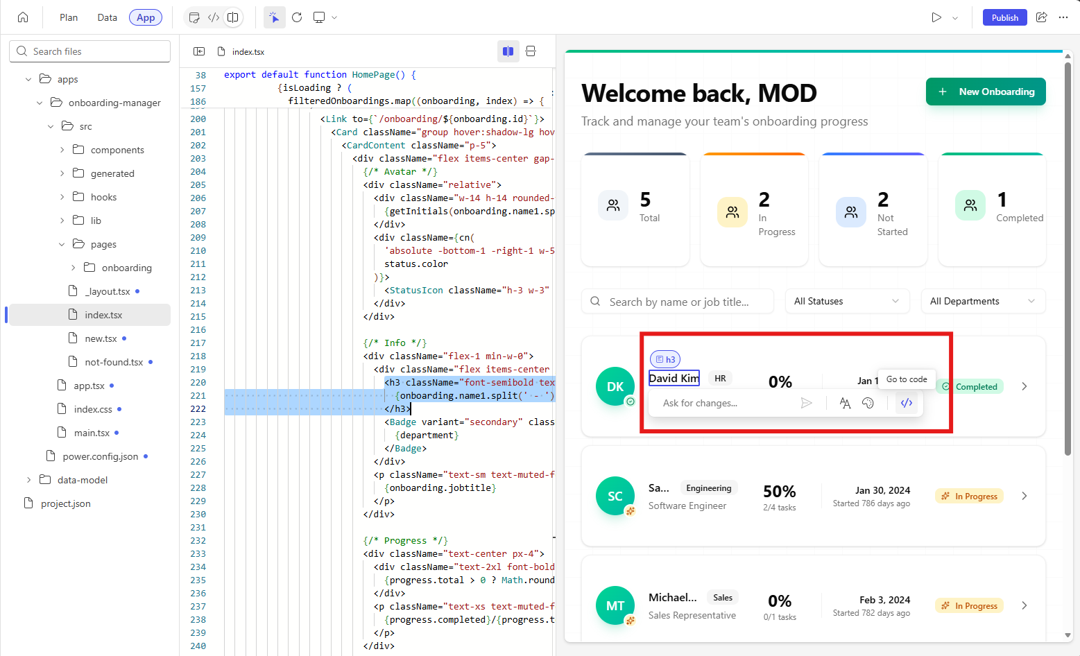Open the All Statuses dropdown

click(847, 301)
